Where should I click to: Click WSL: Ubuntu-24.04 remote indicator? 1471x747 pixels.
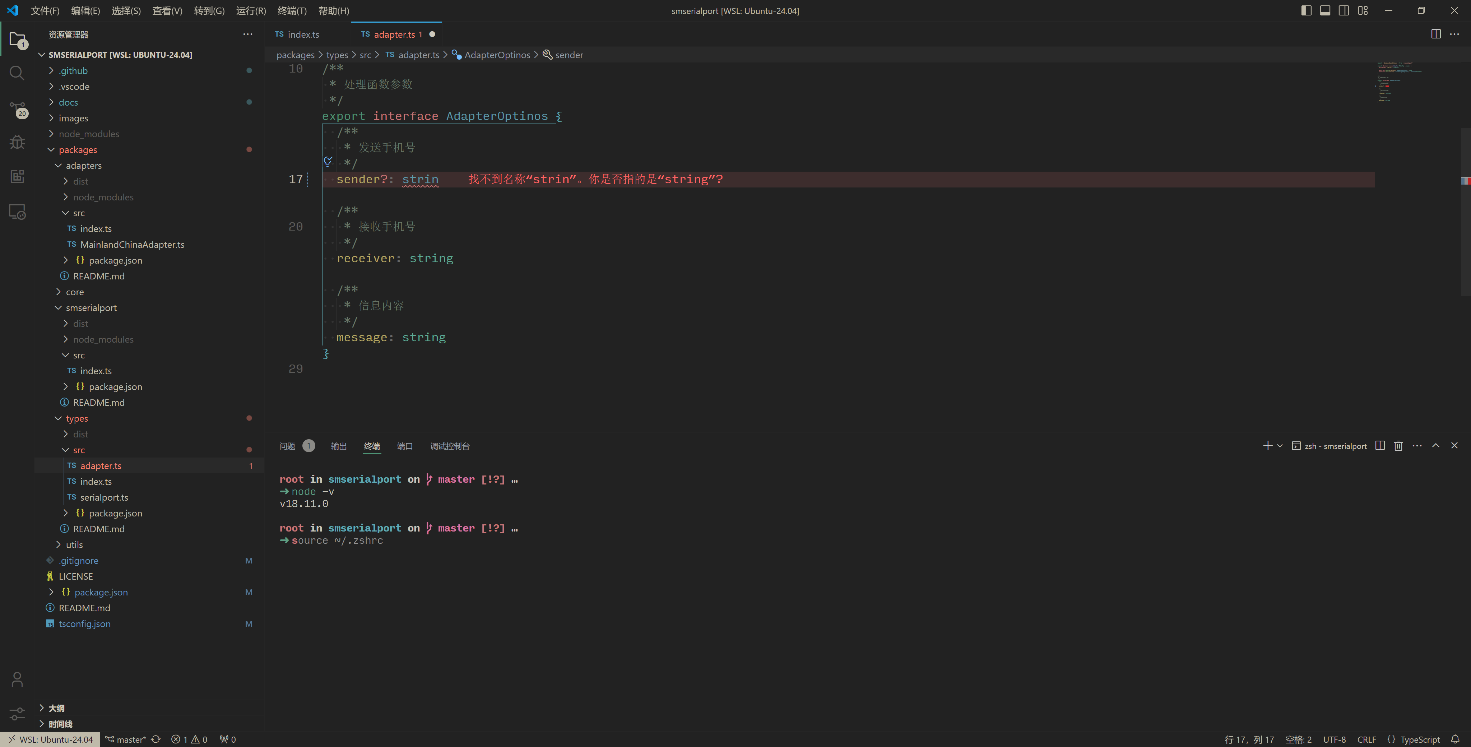pyautogui.click(x=50, y=739)
